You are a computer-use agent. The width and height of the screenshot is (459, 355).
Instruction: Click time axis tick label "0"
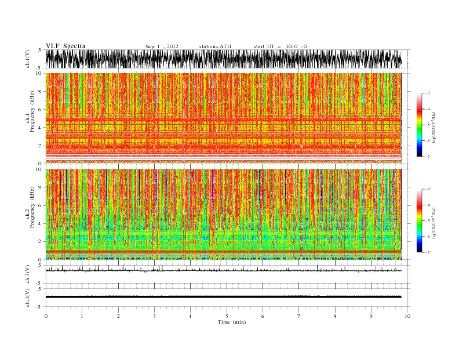pos(46,316)
